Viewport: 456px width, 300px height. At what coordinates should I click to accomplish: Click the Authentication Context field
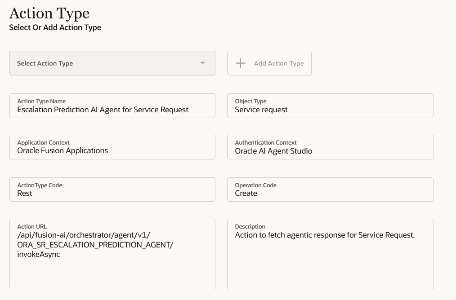[330, 147]
